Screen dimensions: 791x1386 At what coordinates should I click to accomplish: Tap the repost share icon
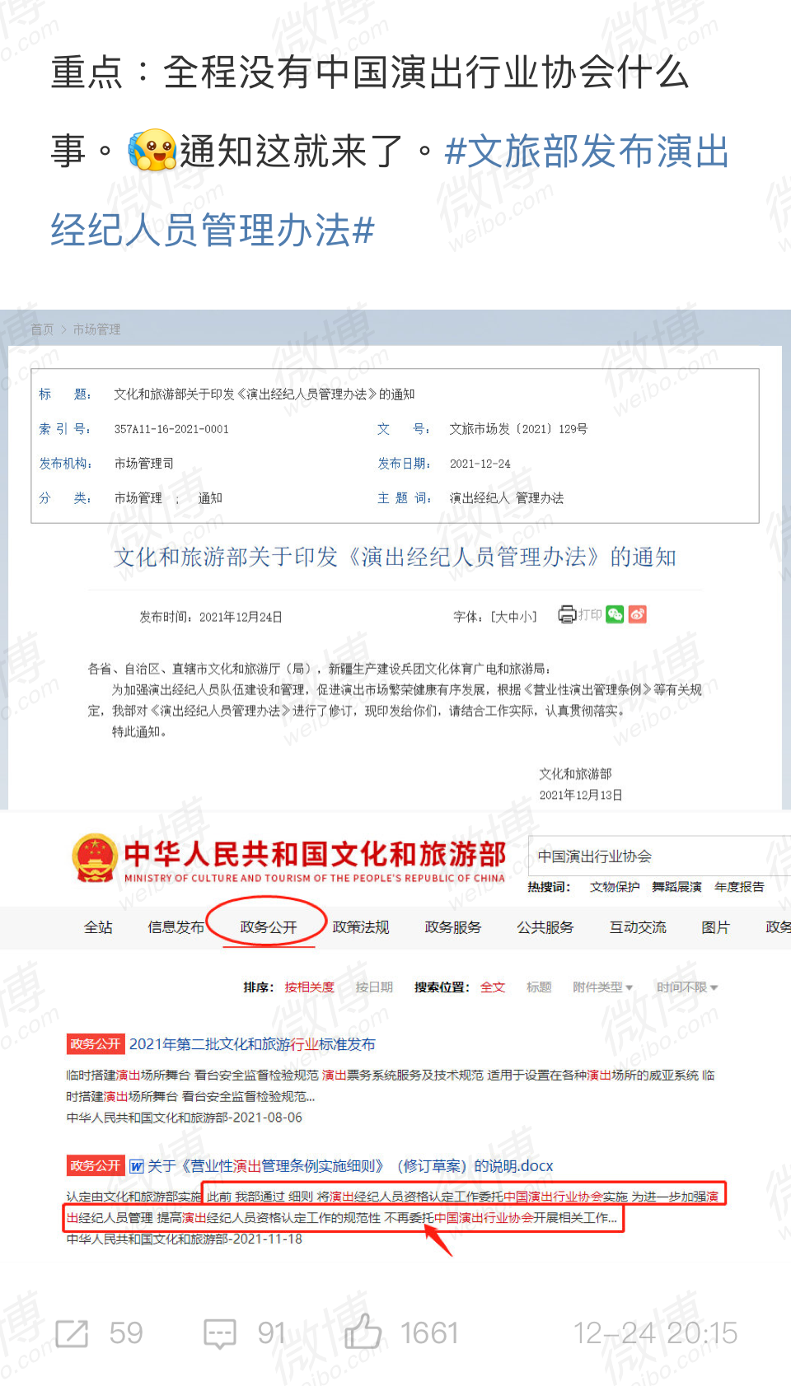click(72, 1333)
